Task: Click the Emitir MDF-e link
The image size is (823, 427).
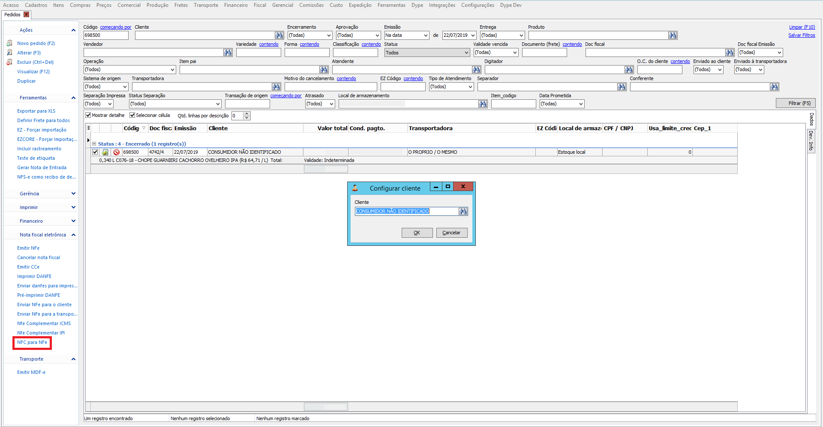Action: tap(31, 372)
